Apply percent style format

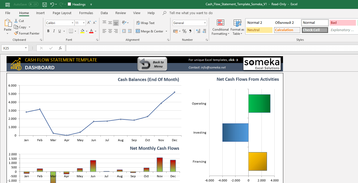pos(184,31)
